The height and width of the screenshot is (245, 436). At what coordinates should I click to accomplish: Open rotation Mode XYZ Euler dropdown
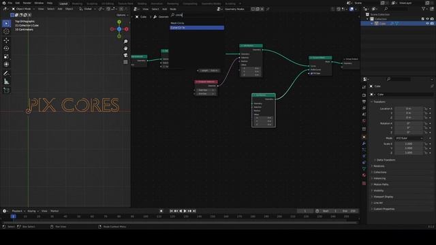tap(409, 138)
